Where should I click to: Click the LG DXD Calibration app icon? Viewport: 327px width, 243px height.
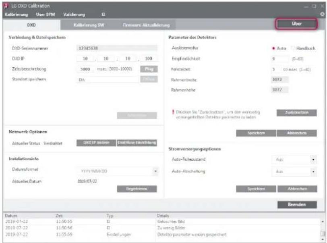coord(6,6)
